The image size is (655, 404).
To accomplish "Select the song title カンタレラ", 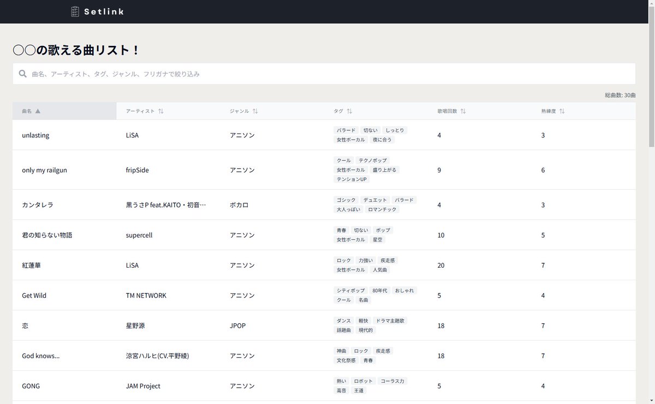I will 38,205.
